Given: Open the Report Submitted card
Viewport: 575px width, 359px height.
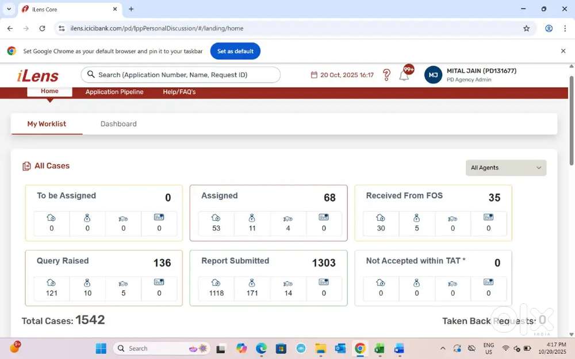Looking at the screenshot, I should 268,261.
